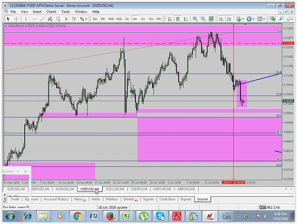Select the text tool marked A
The image size is (297, 224).
tap(66, 19)
